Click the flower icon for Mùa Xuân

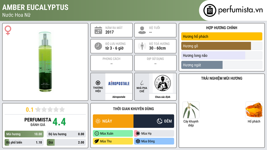pos(97,134)
